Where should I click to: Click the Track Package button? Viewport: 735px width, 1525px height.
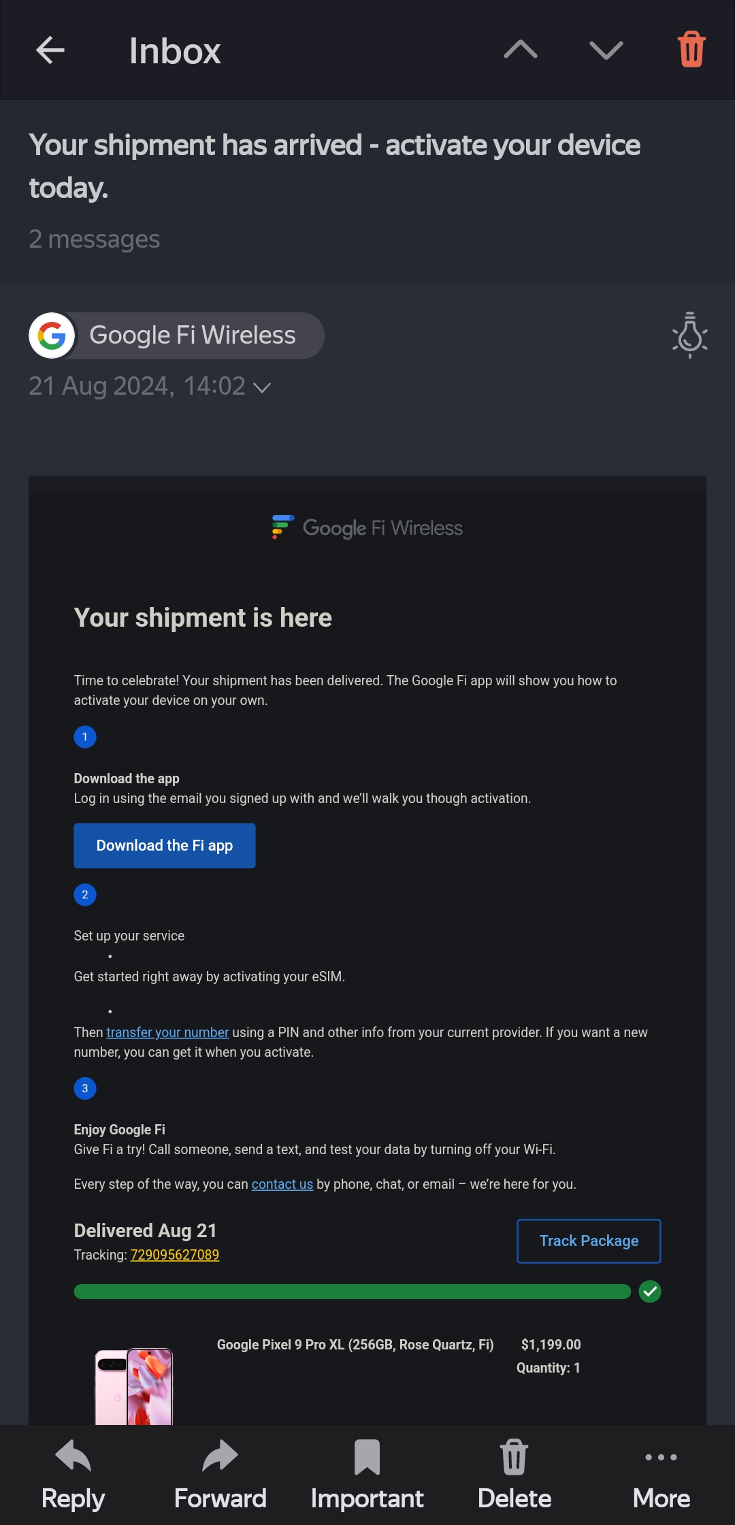tap(589, 1241)
